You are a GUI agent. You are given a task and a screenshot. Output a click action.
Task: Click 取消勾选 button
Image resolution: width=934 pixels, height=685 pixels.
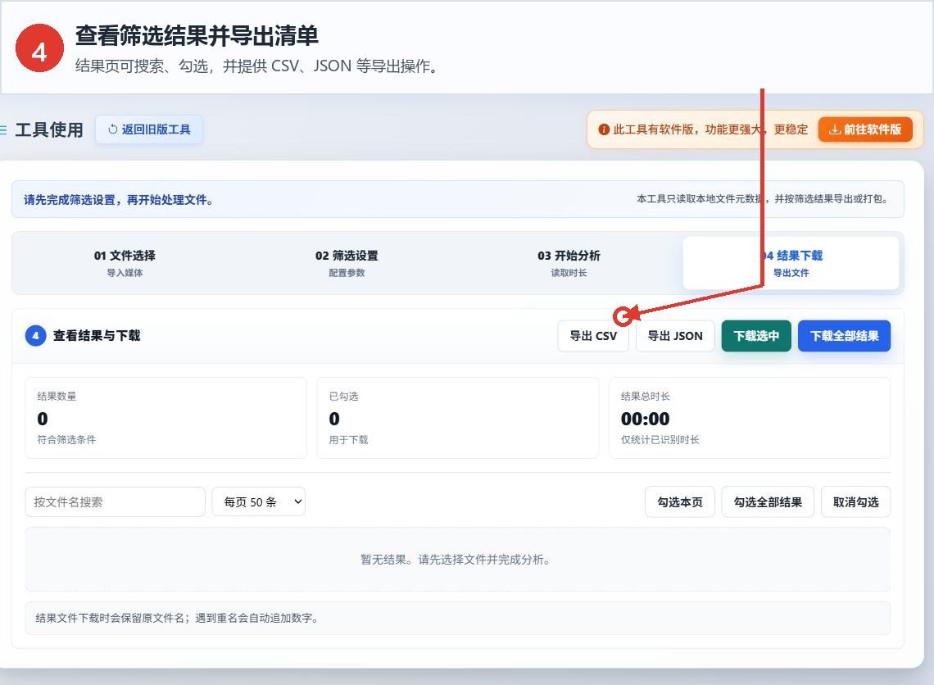855,502
